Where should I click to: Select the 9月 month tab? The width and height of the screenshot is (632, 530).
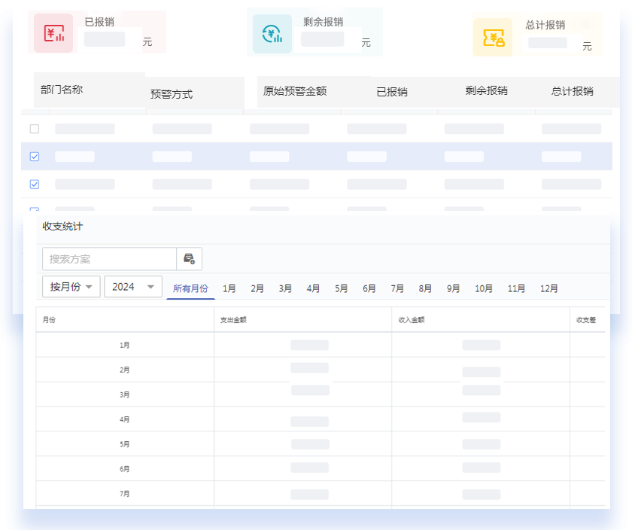[x=452, y=287]
